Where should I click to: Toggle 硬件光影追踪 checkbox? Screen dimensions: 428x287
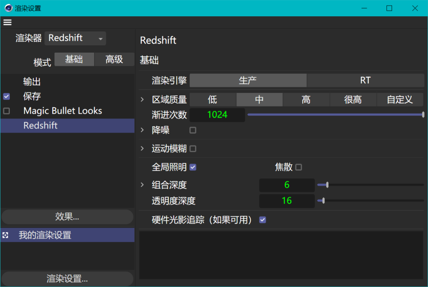coord(263,220)
